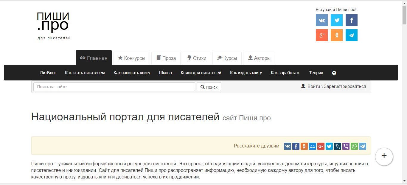The width and height of the screenshot is (407, 185).
Task: Go to Школа in the menu
Action: (165, 73)
